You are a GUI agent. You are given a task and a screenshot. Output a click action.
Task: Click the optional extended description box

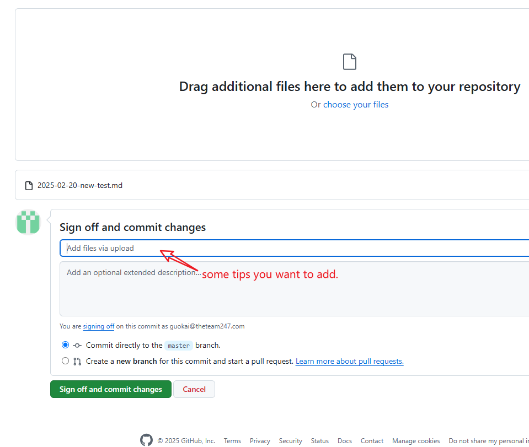pyautogui.click(x=294, y=289)
